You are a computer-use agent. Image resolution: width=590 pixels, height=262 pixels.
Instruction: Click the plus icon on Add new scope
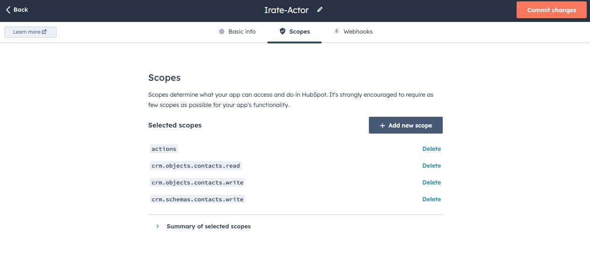point(382,126)
